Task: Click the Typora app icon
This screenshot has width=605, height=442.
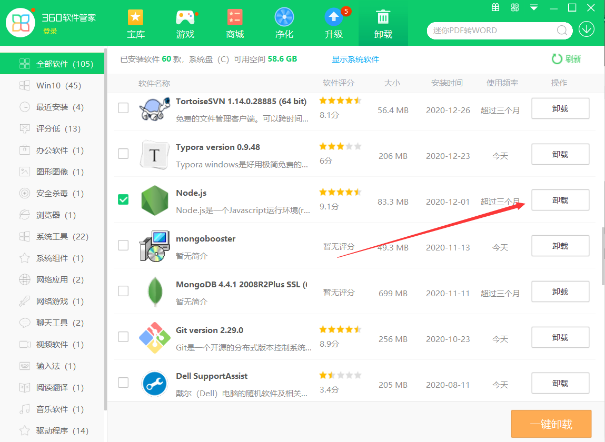Action: coord(154,155)
